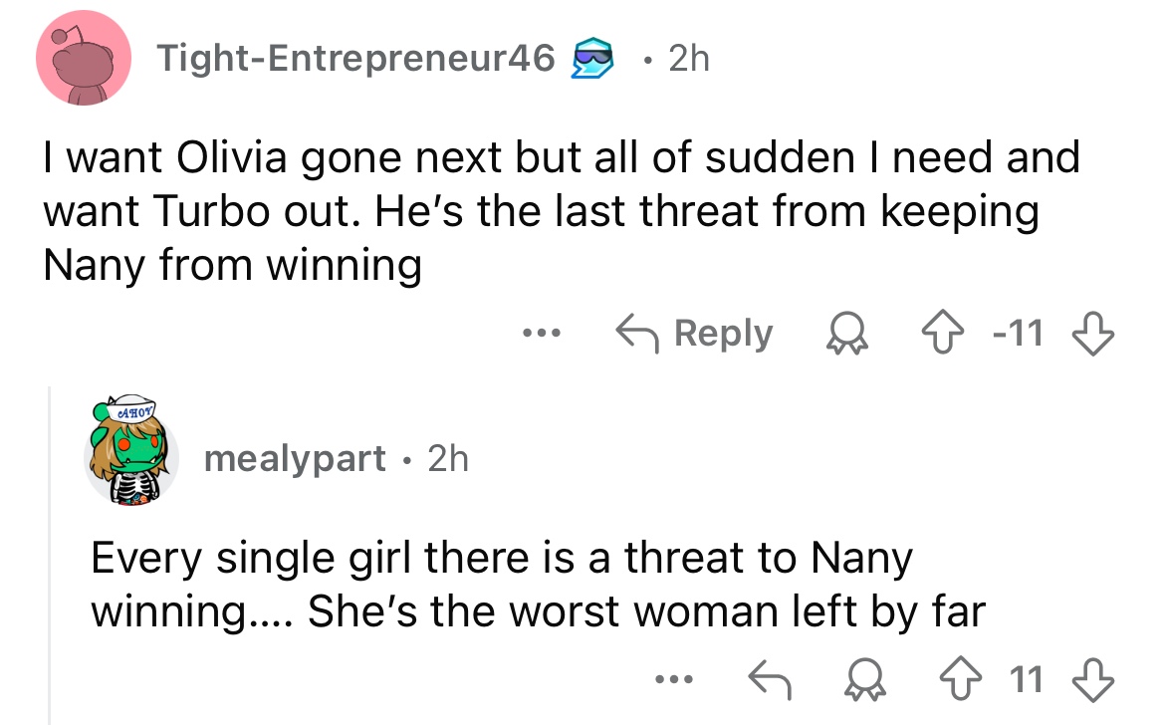Downvote the comment scored -11
The image size is (1165, 725).
pos(1093,333)
